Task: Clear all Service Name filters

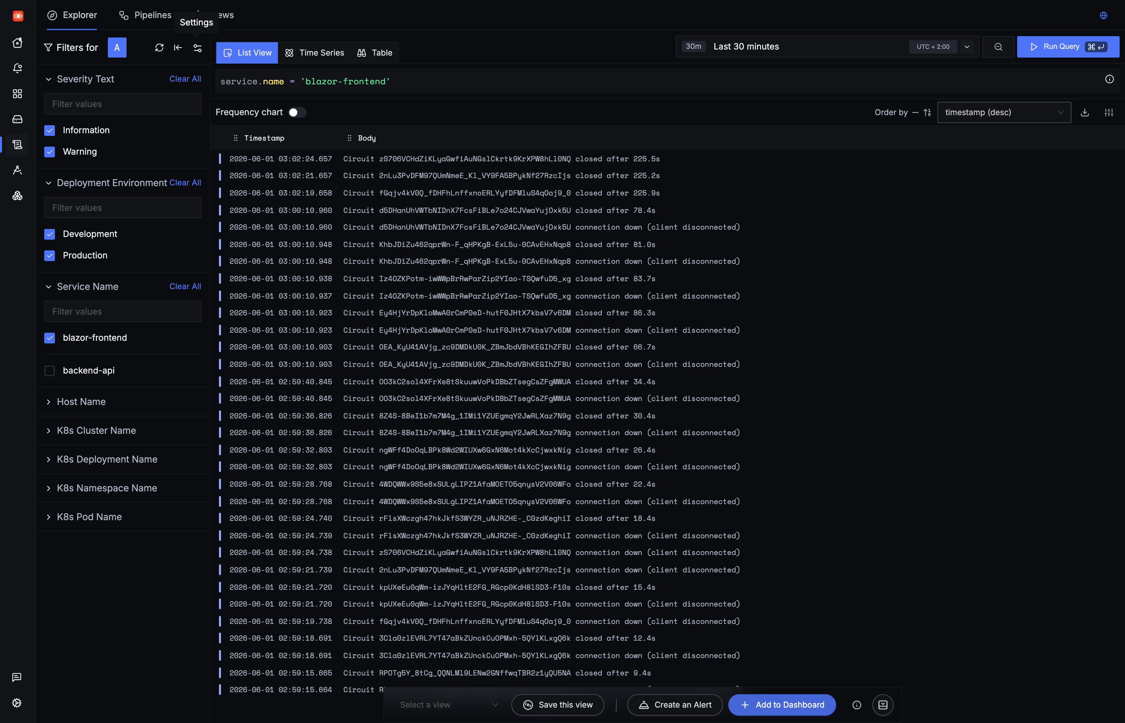Action: tap(185, 287)
